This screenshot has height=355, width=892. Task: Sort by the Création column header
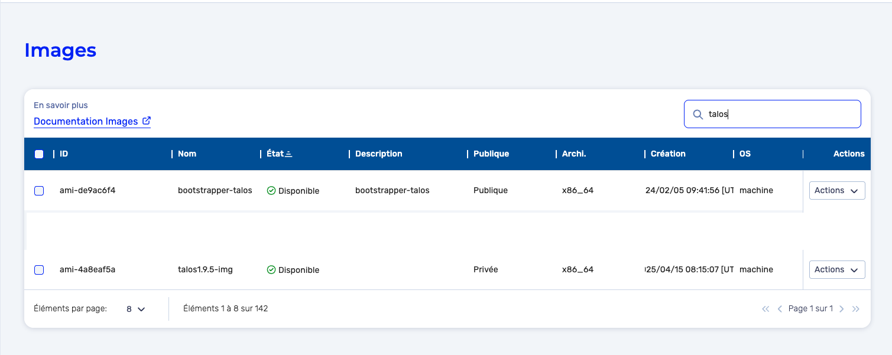pyautogui.click(x=668, y=154)
